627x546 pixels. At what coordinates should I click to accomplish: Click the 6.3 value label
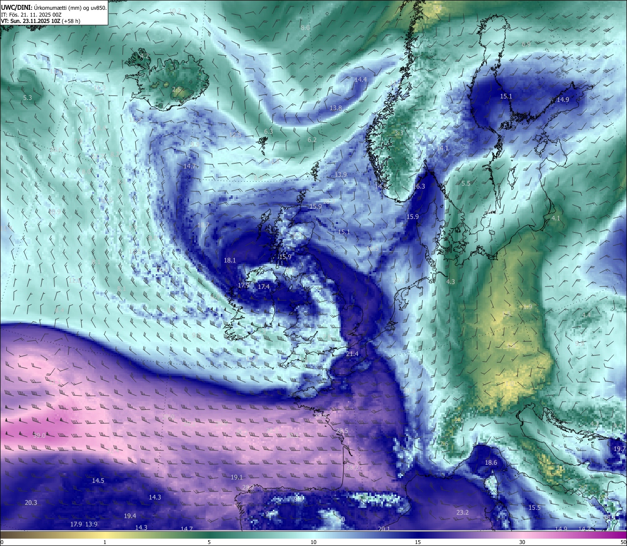point(268,131)
